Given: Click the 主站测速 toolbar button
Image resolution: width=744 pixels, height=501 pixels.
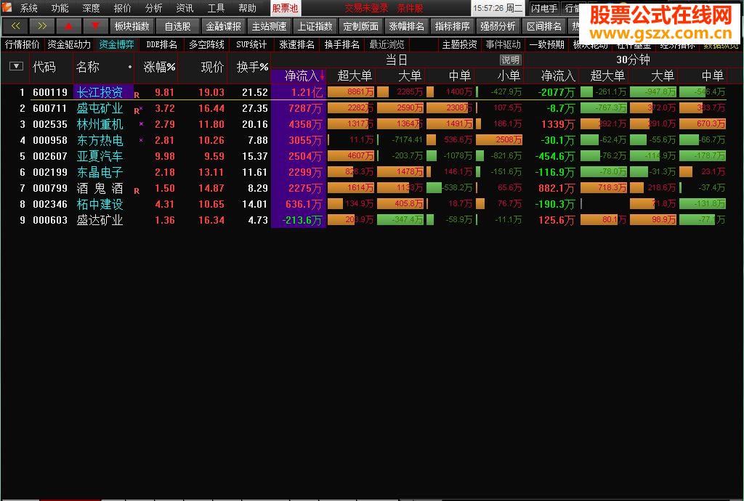Looking at the screenshot, I should (269, 26).
